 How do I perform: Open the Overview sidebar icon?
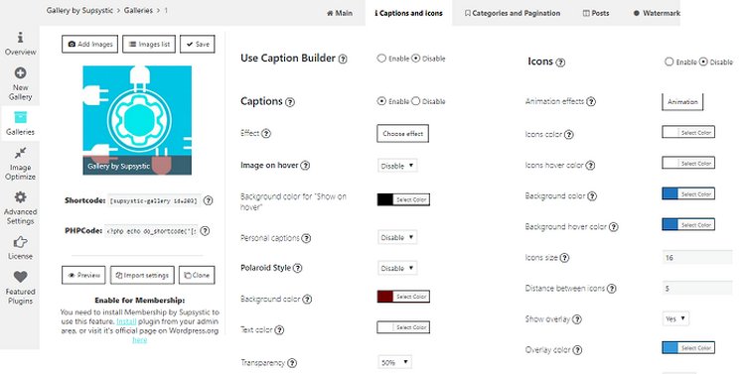click(x=20, y=37)
